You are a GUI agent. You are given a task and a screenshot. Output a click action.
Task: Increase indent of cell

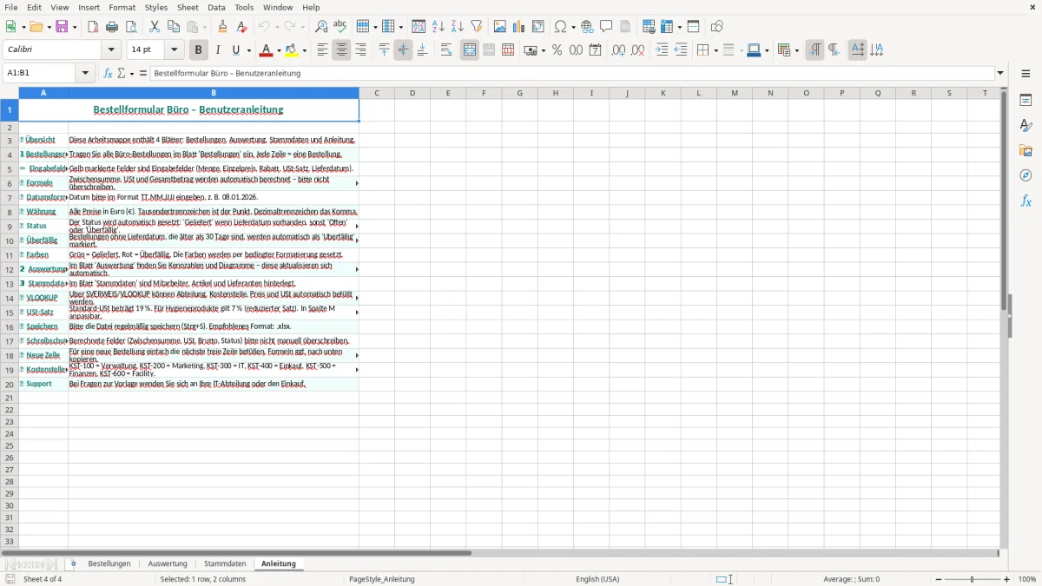point(662,50)
